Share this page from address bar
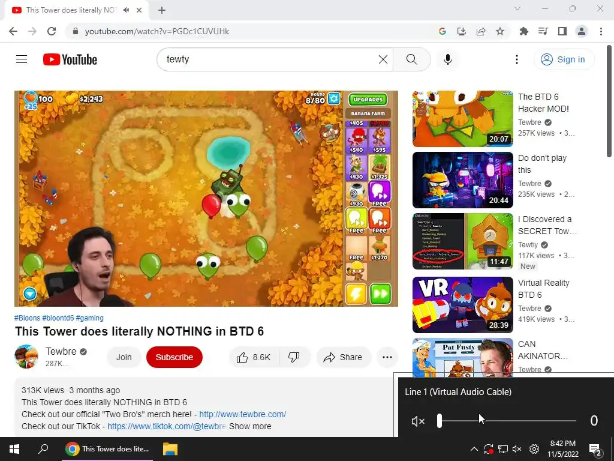Image resolution: width=614 pixels, height=461 pixels. 481,31
